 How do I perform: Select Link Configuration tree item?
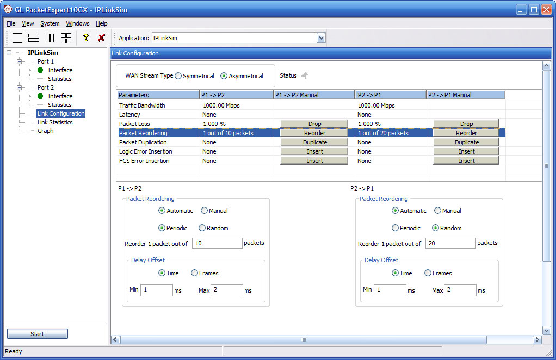61,113
